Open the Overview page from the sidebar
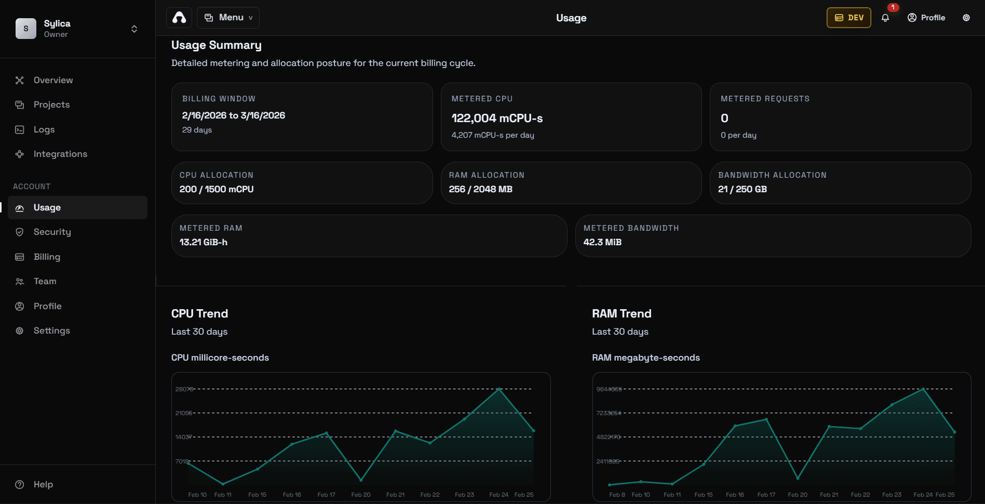The height and width of the screenshot is (504, 985). click(x=19, y=80)
